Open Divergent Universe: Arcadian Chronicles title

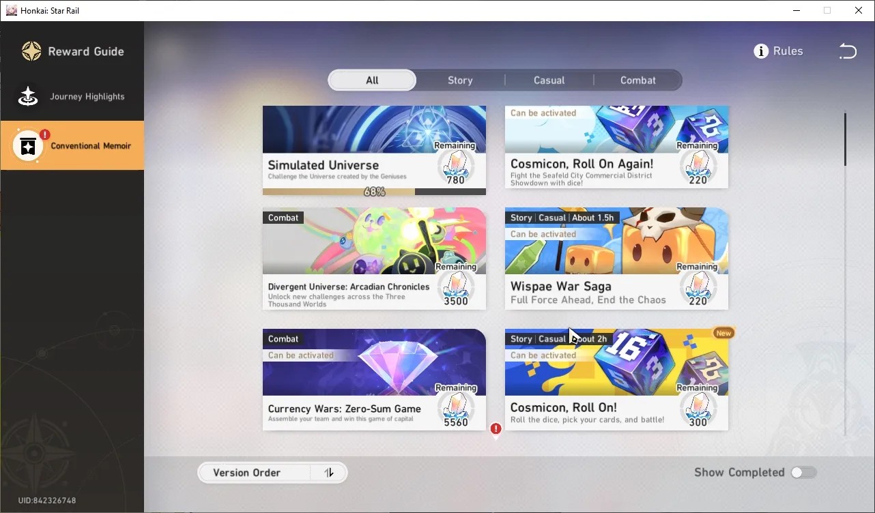click(349, 287)
